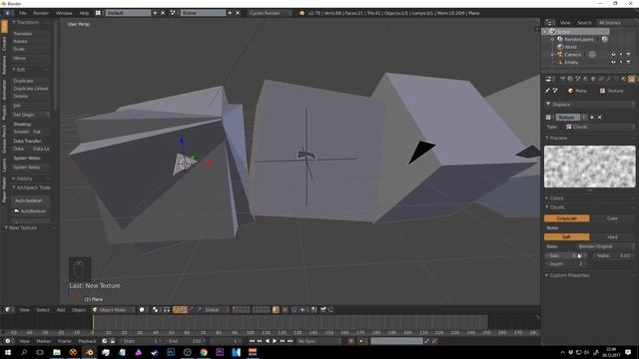
Task: Open the 3D viewport View menu
Action: [24, 310]
